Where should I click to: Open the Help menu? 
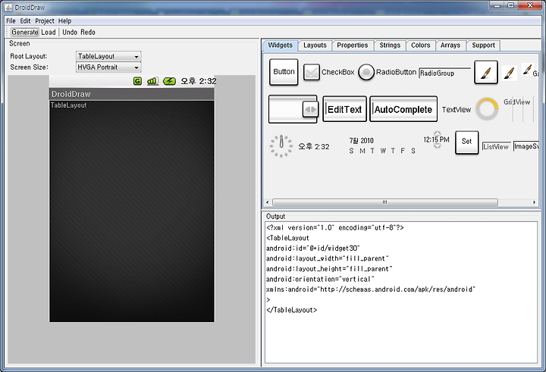tap(64, 21)
